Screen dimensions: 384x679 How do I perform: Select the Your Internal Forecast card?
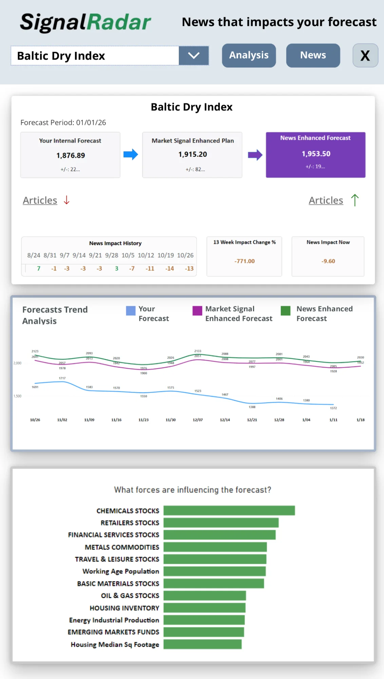tap(70, 155)
